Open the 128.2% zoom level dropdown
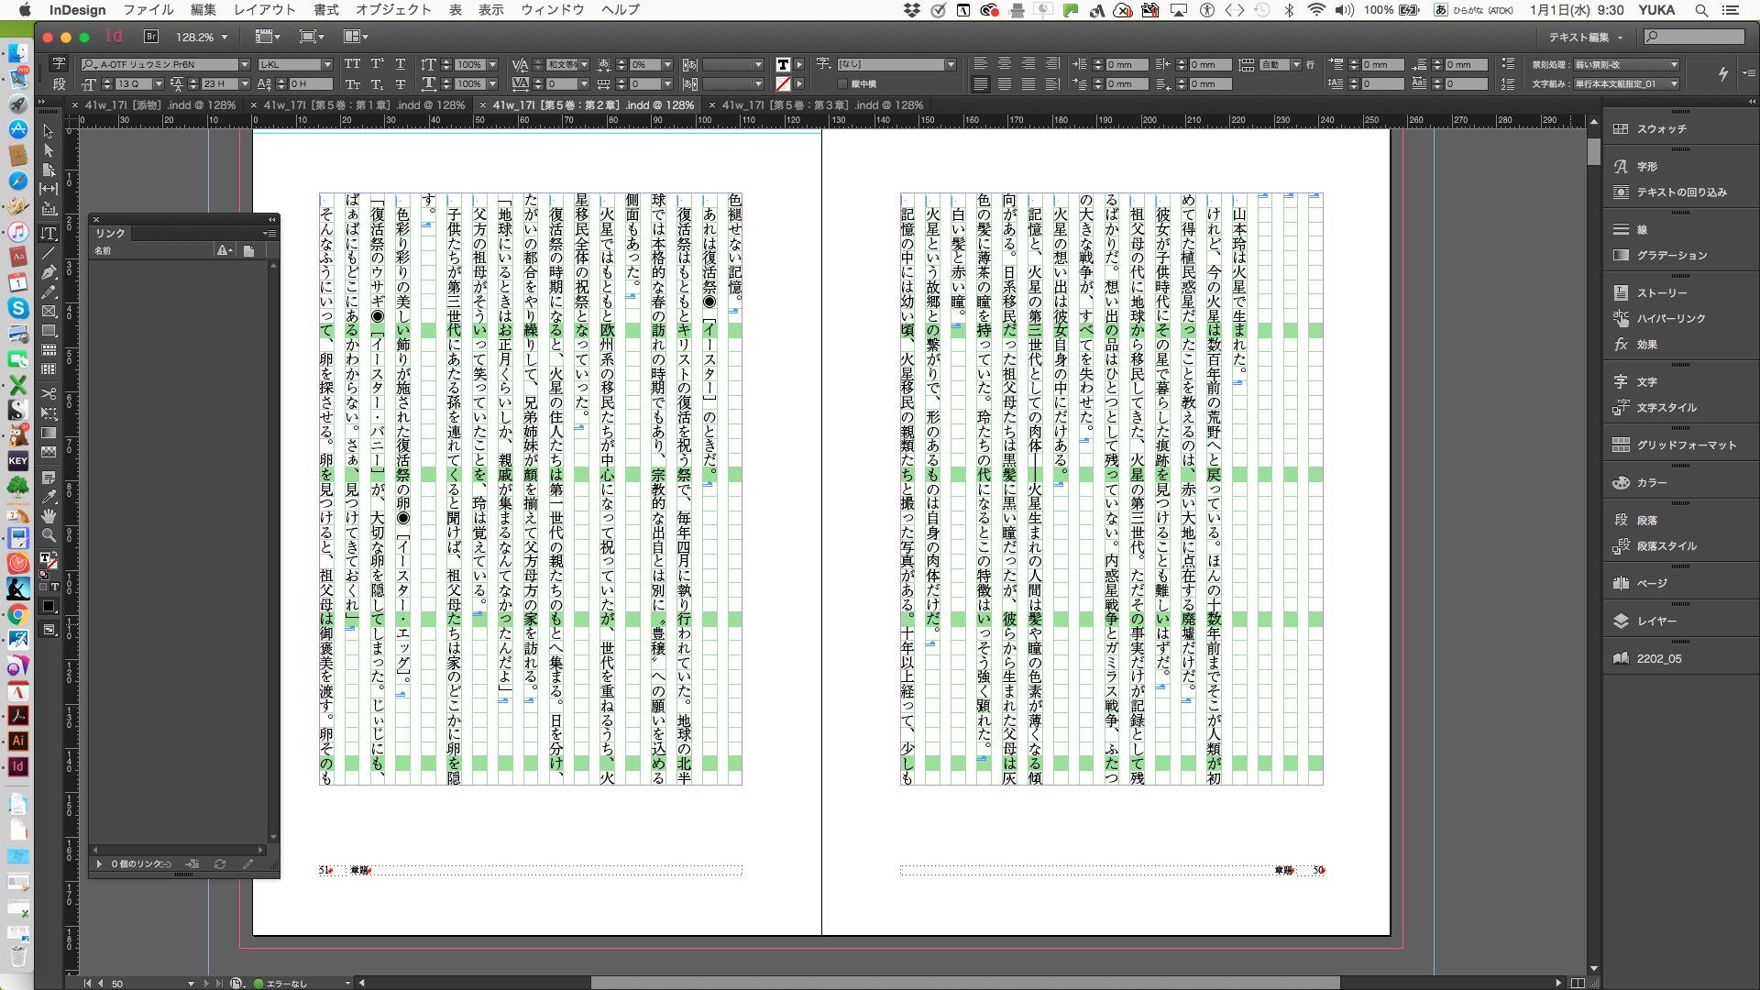Screen dimensions: 1760x990 point(225,38)
